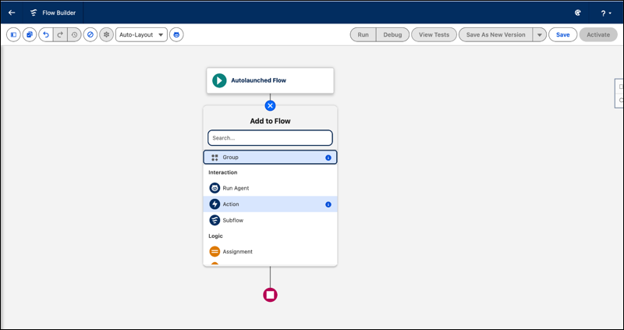Viewport: 624px width, 330px height.
Task: Choose Run Agent element
Action: 270,188
